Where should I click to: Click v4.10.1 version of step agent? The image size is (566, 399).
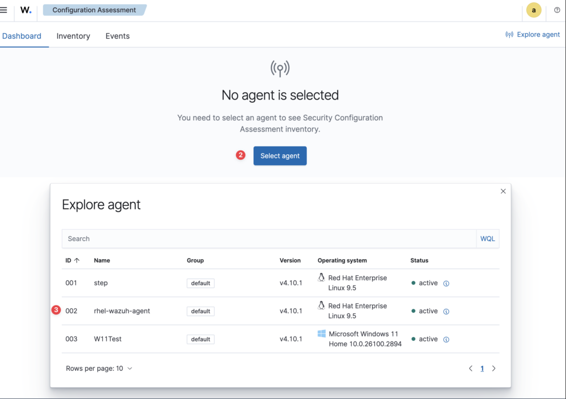click(291, 283)
